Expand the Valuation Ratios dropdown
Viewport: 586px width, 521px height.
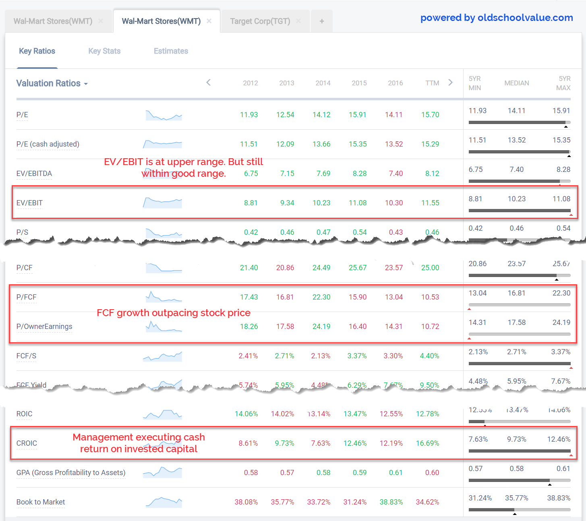coord(52,83)
